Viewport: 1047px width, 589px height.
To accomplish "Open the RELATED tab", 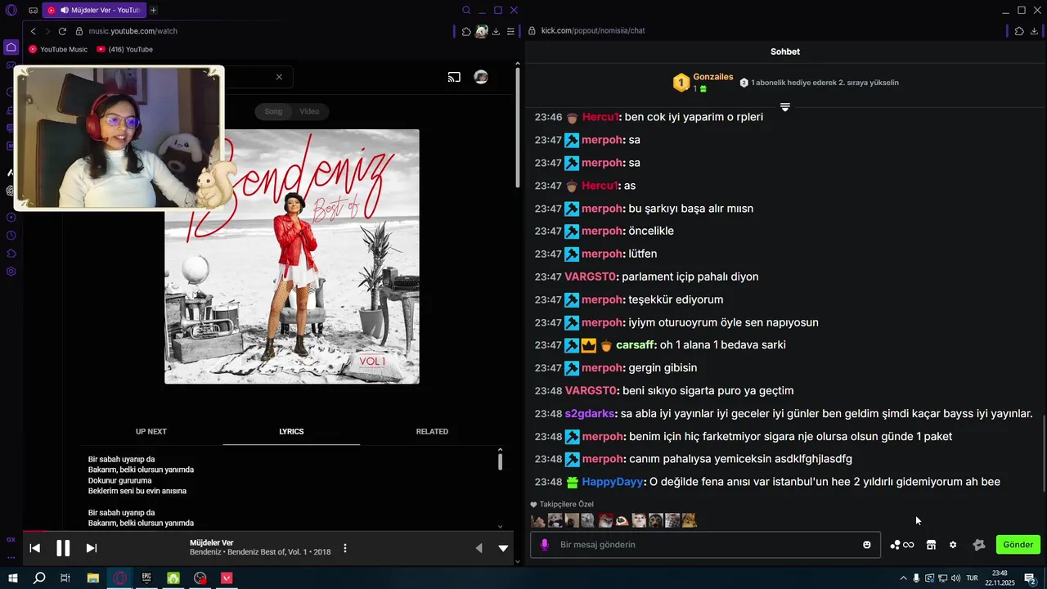I will click(432, 431).
